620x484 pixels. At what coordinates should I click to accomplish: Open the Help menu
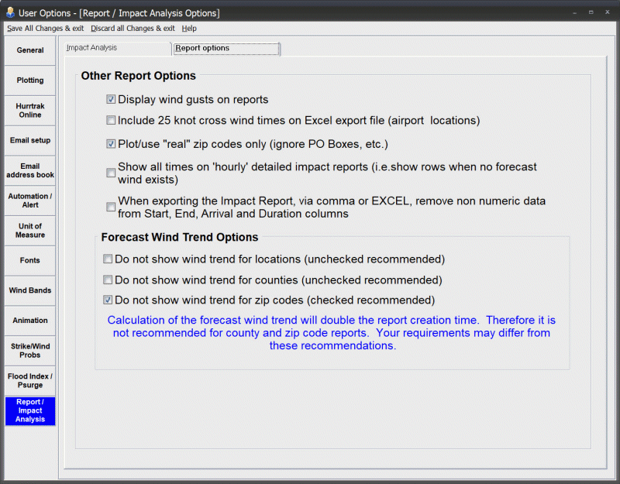tap(189, 29)
